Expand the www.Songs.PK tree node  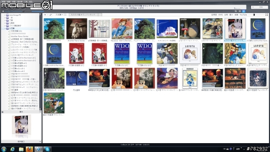[5, 15]
